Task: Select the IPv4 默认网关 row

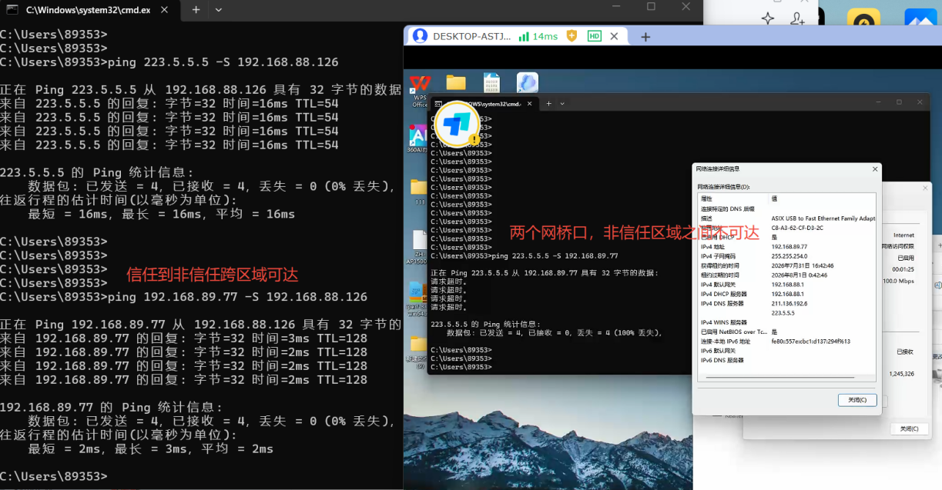Action: click(x=786, y=285)
